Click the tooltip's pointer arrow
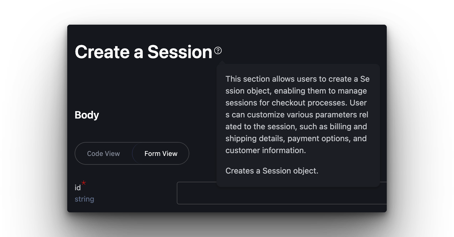The width and height of the screenshot is (454, 237). point(222,62)
